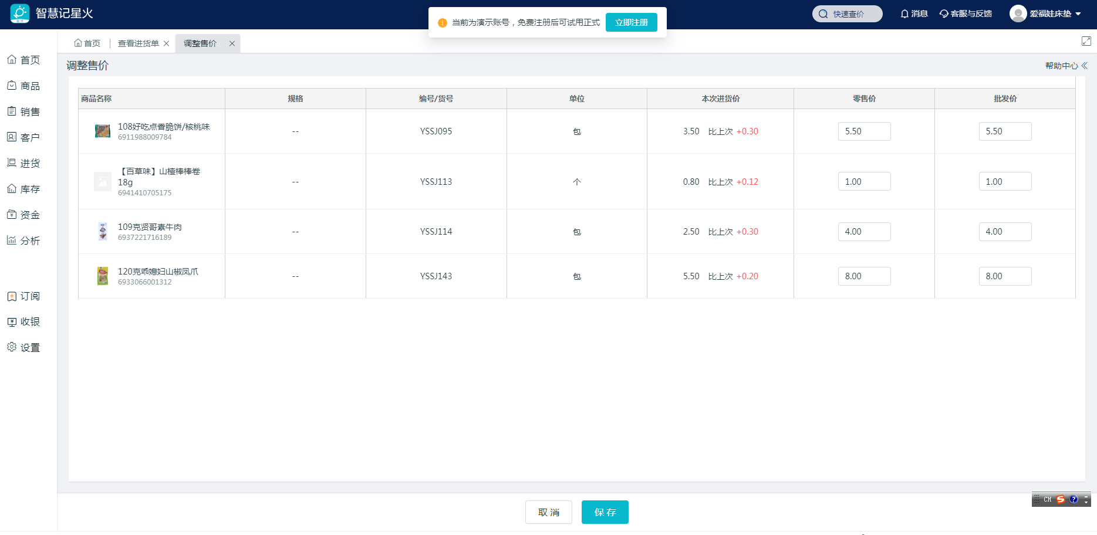1097x535 pixels.
Task: Close the 调整售价 tab
Action: (232, 43)
